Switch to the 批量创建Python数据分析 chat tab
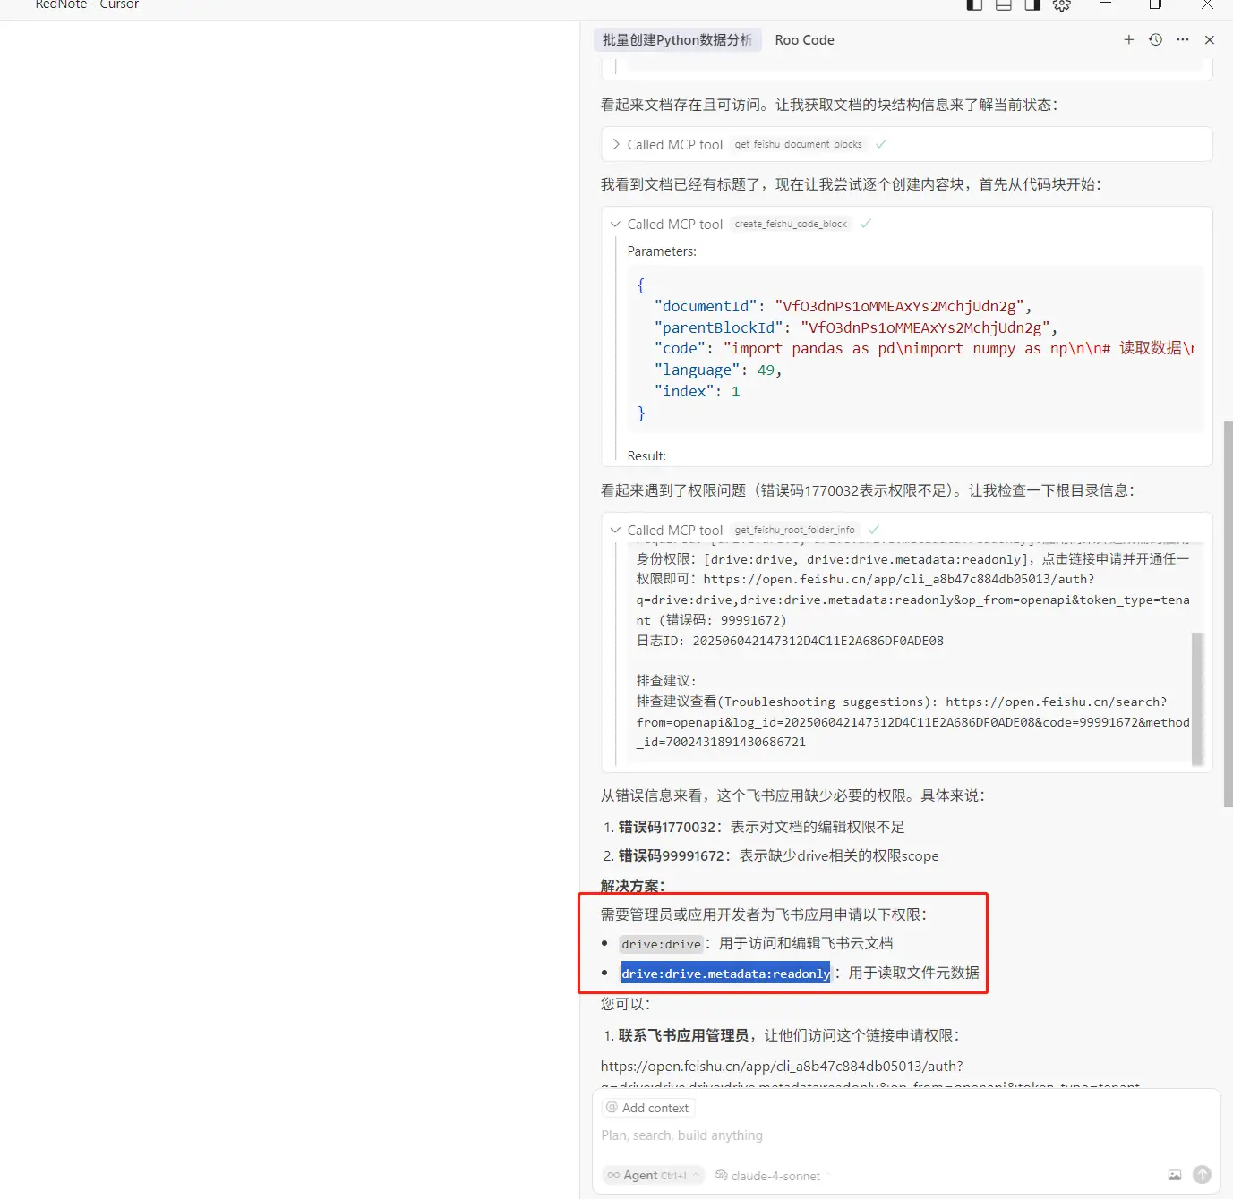 (x=677, y=39)
